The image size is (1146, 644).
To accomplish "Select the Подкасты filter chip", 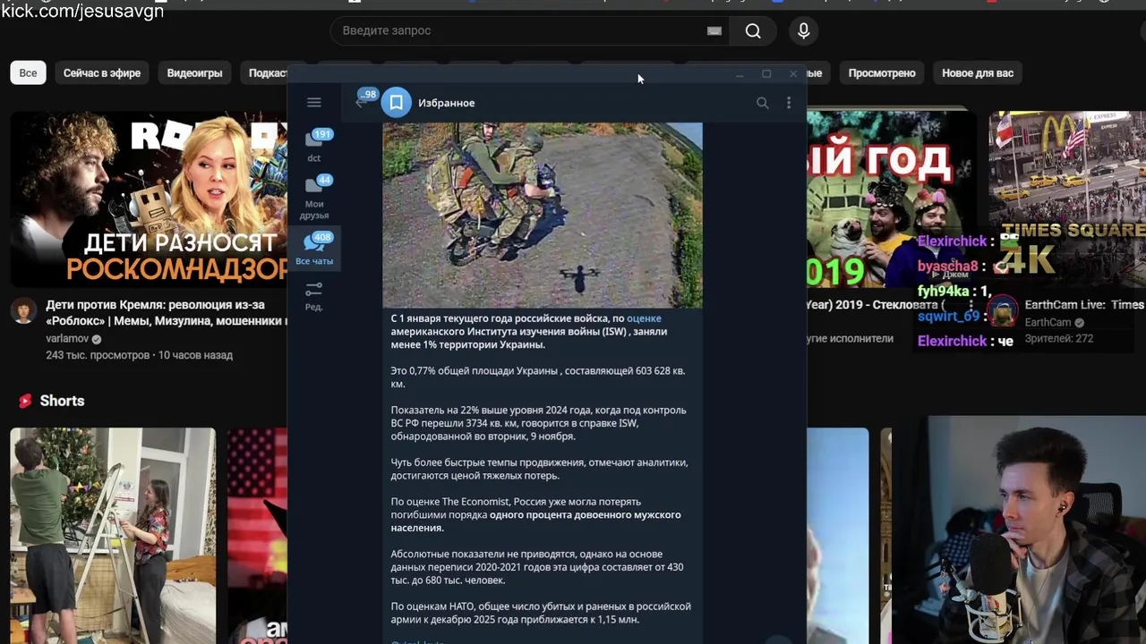I will pos(266,73).
